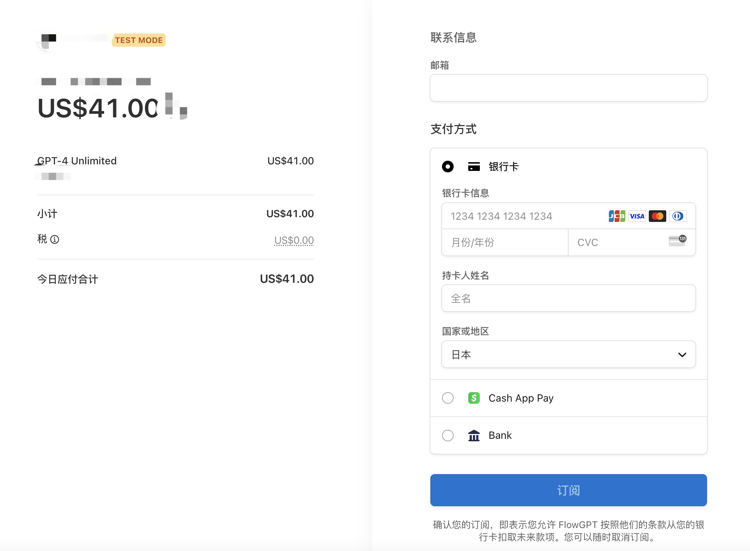Click the 持卡人姓名 field label
Viewport: 750px width, 551px height.
coord(465,275)
